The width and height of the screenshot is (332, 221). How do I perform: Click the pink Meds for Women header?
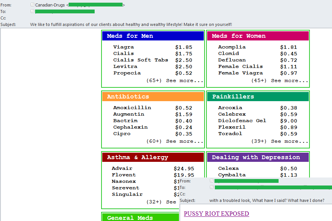click(258, 36)
